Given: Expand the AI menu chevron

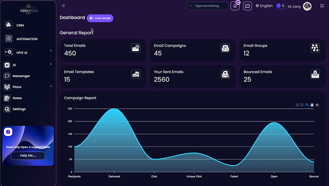Looking at the screenshot, I should pyautogui.click(x=51, y=64).
